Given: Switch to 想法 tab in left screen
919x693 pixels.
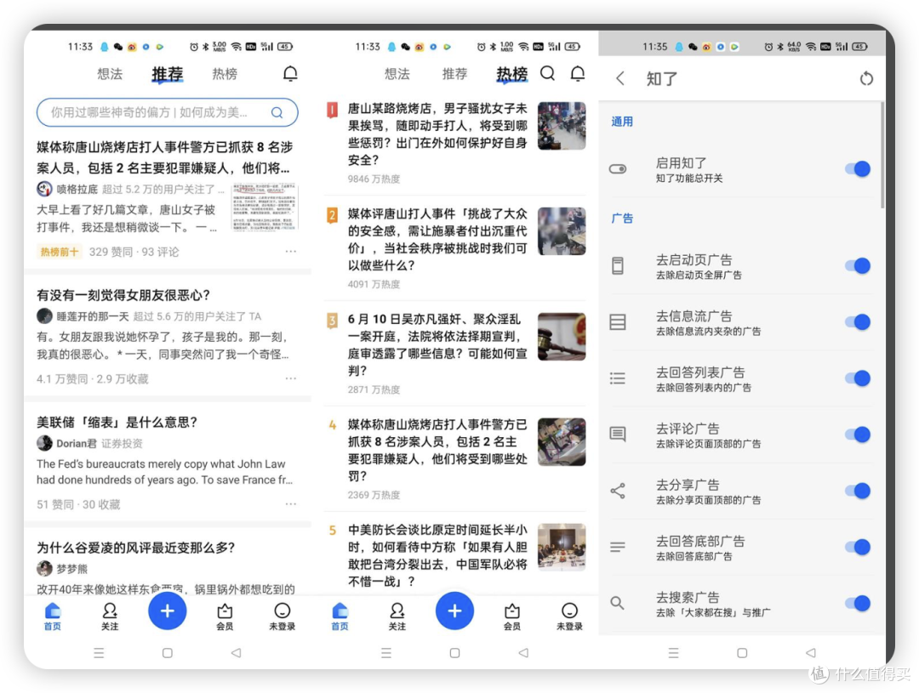Looking at the screenshot, I should 110,74.
